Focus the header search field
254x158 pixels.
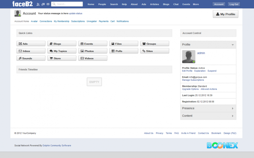[x=67, y=4]
